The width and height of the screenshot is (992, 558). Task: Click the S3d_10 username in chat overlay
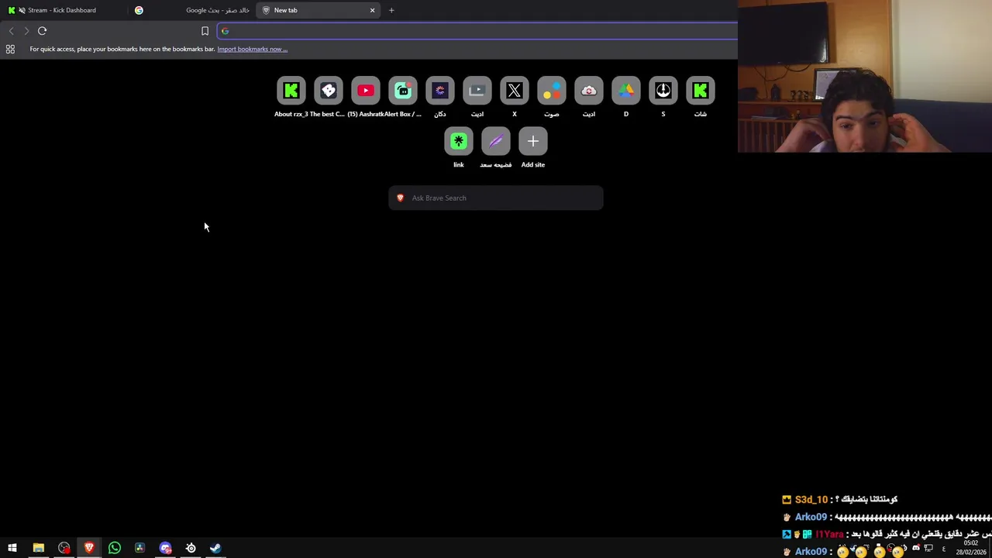click(811, 500)
